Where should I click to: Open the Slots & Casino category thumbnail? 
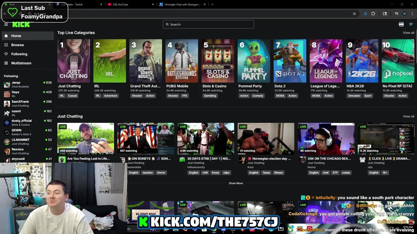point(218,61)
